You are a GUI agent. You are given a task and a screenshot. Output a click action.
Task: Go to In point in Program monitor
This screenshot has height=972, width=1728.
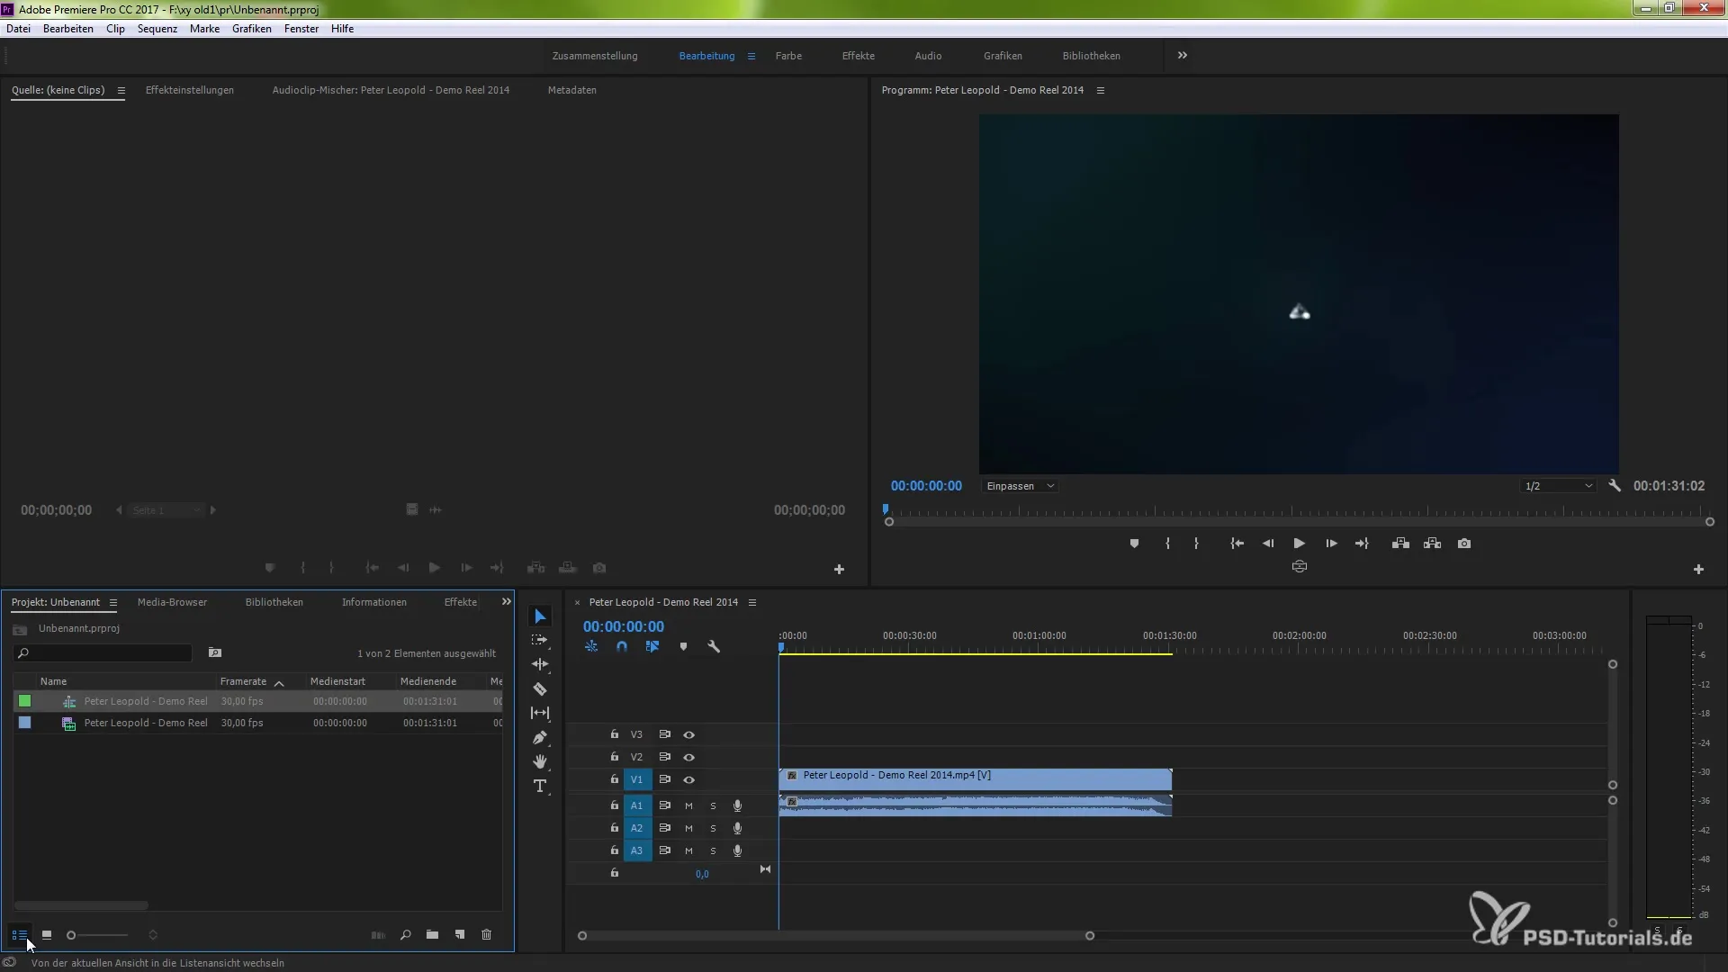[1237, 544]
